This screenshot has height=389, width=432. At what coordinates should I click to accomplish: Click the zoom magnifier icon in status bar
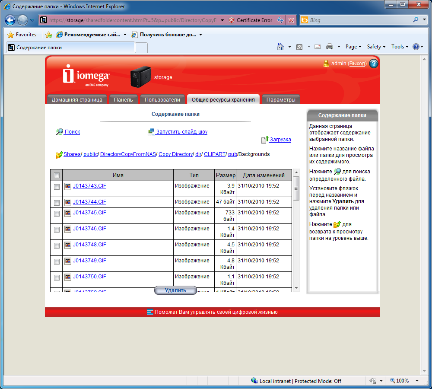[392, 380]
